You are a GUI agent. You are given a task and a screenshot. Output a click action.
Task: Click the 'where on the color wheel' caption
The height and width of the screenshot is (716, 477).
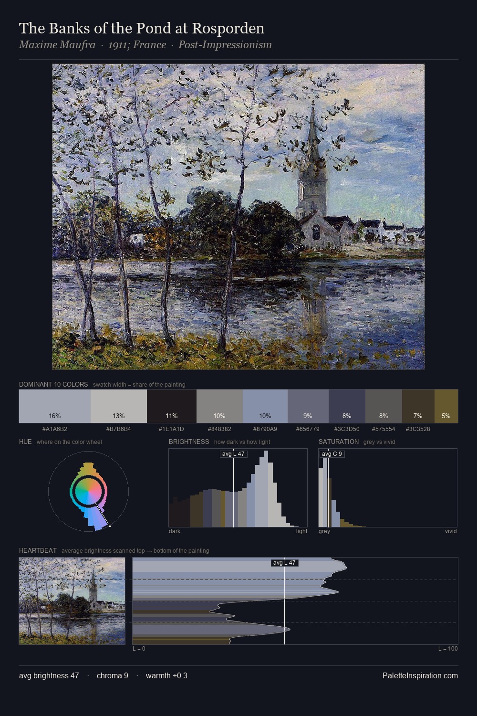click(x=69, y=442)
